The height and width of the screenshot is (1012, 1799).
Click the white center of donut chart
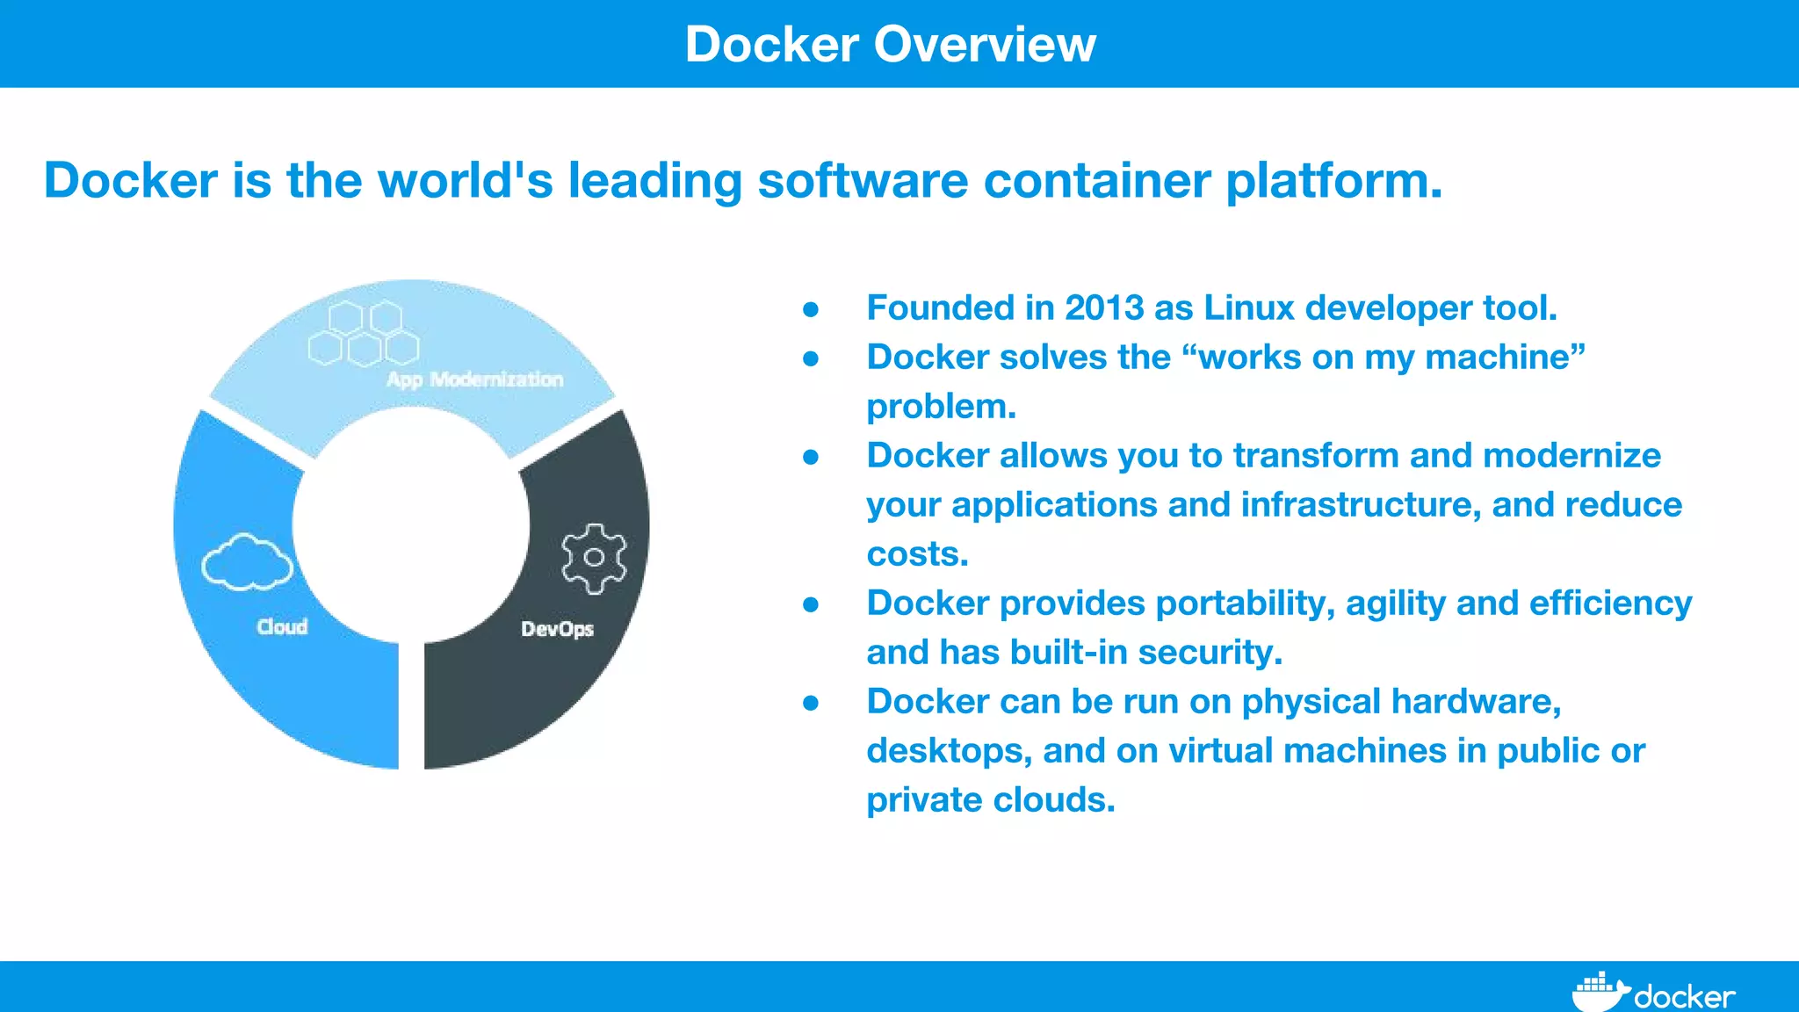pos(411,525)
